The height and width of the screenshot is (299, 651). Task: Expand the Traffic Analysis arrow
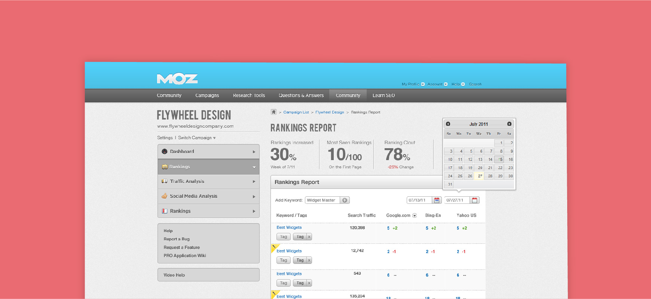coord(254,182)
